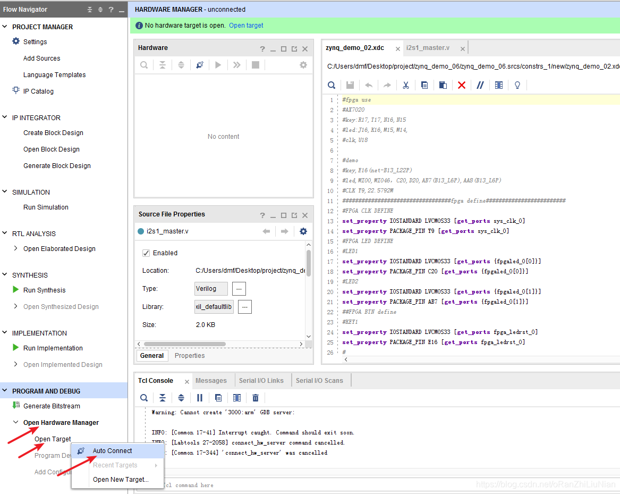Collapse all in Hardware panel toolbar
The image size is (620, 494).
tap(163, 65)
